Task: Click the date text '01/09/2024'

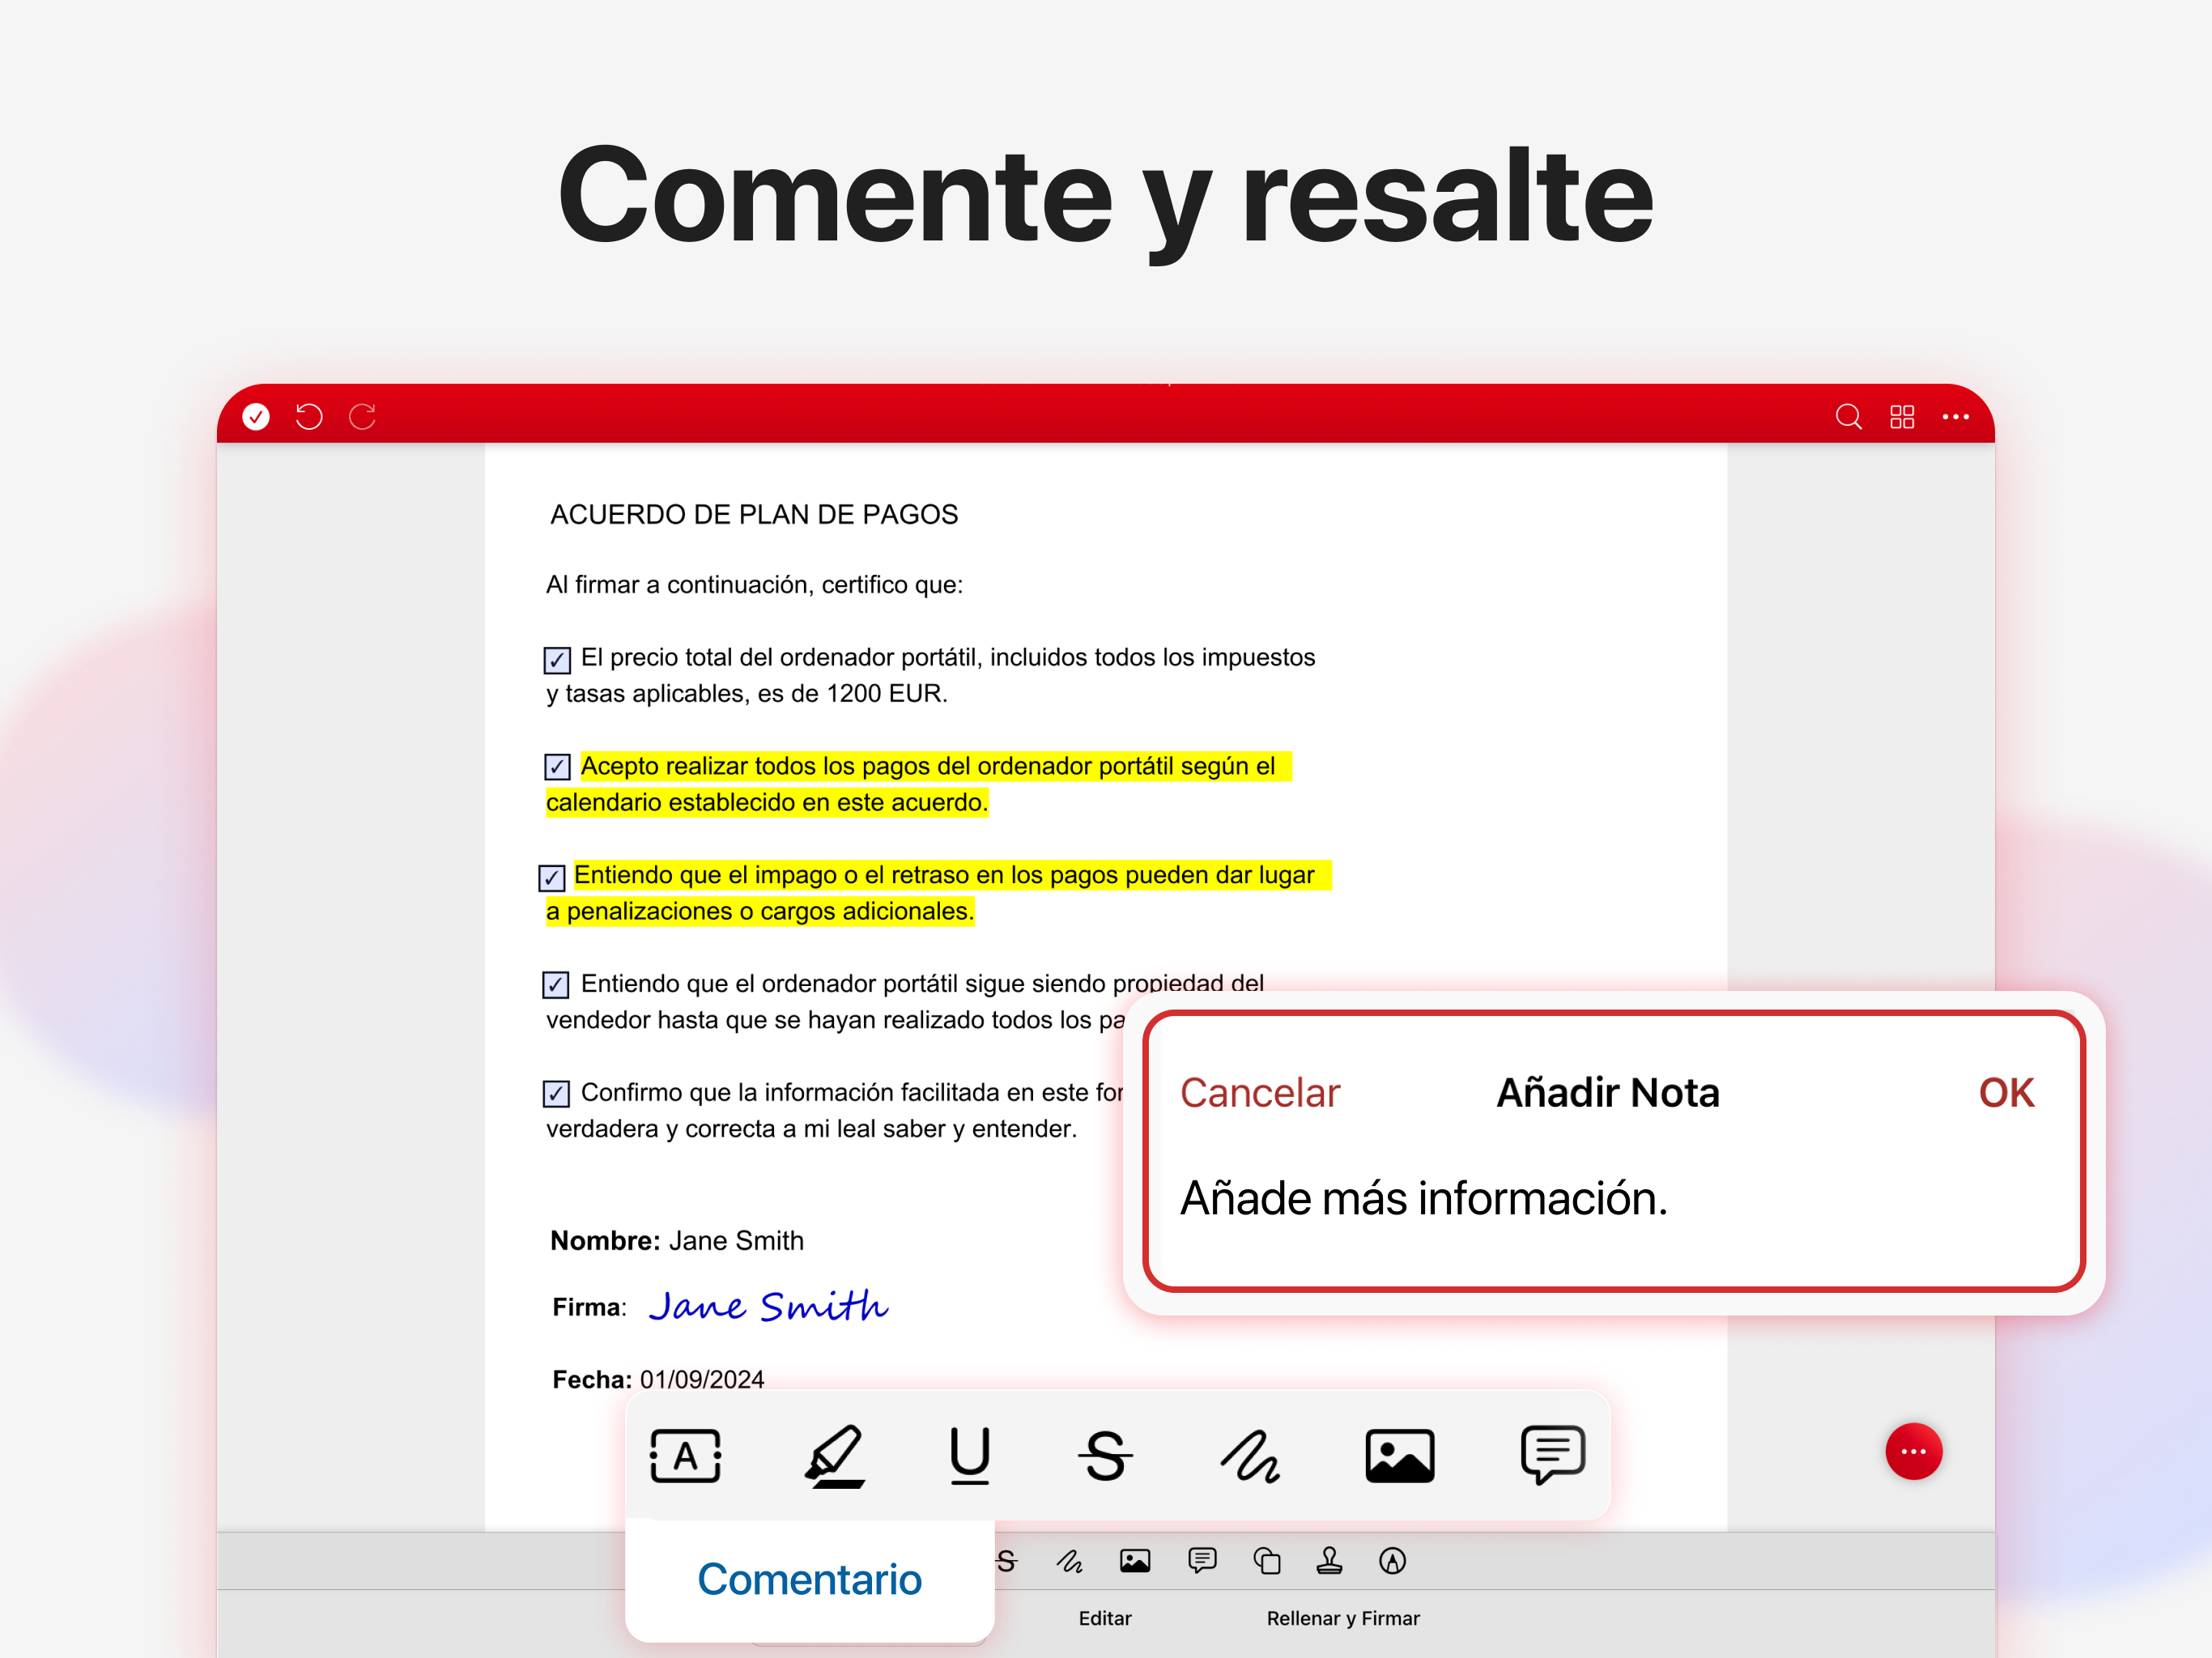Action: point(702,1379)
